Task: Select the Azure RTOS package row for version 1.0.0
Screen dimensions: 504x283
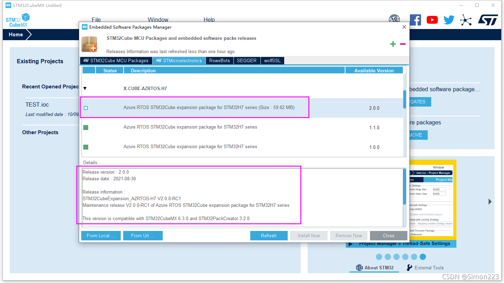Action: point(242,147)
